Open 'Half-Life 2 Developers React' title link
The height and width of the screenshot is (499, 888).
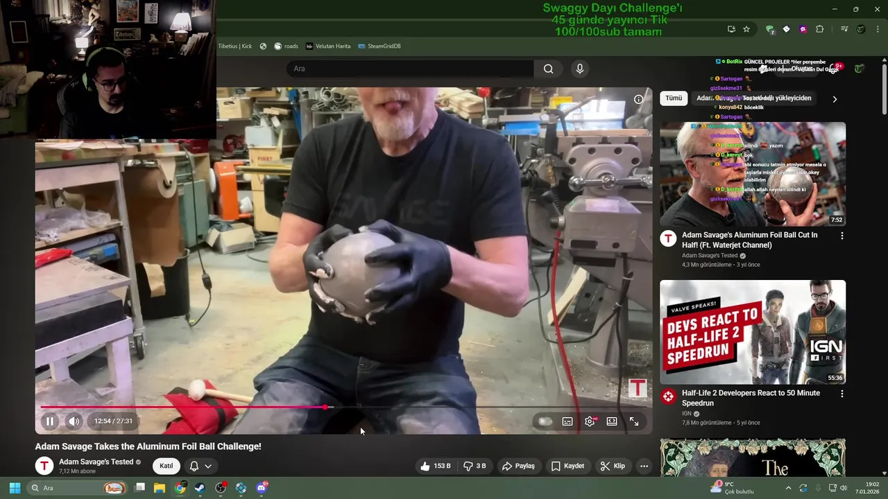pos(751,398)
